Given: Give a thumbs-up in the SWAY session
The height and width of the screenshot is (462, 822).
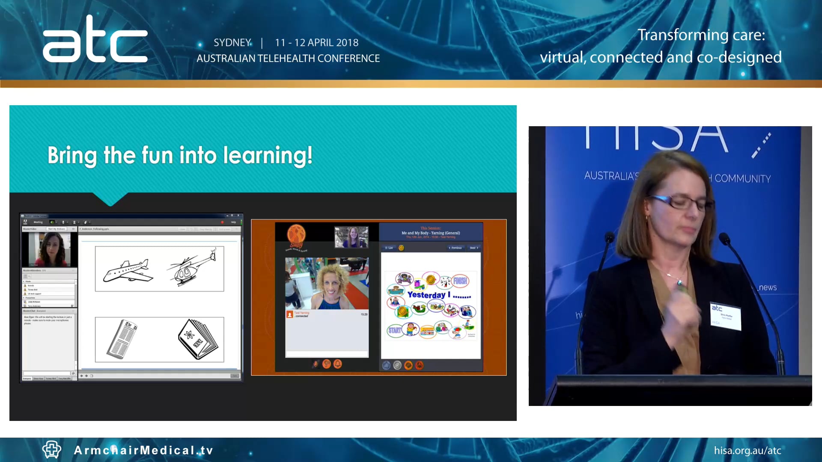Looking at the screenshot, I should [x=387, y=365].
